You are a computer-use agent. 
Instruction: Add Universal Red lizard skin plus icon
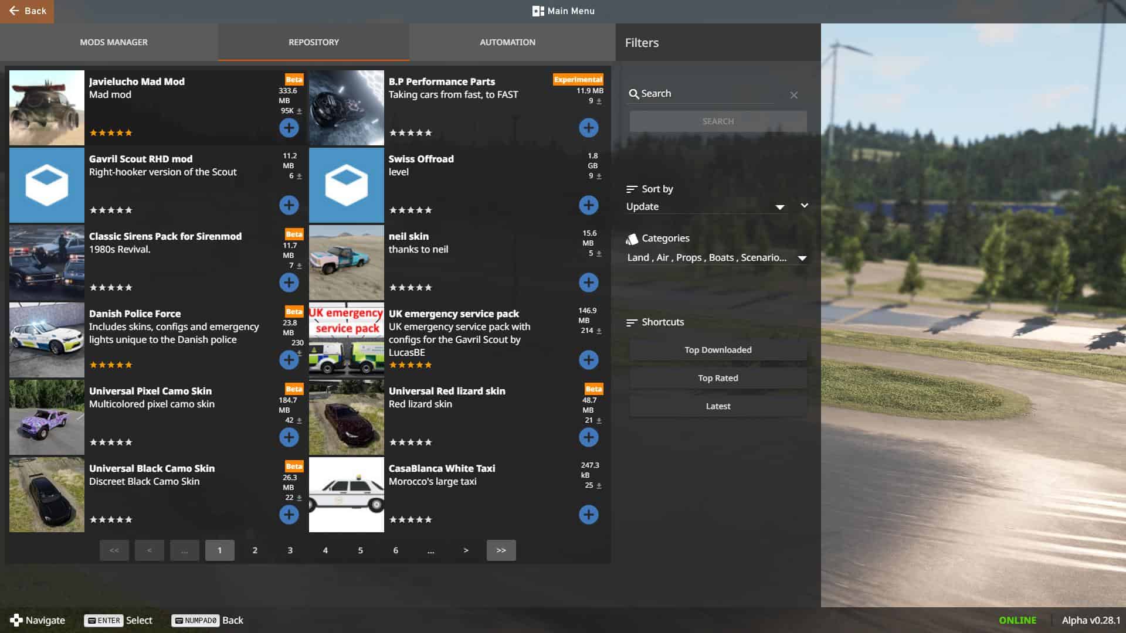click(x=588, y=437)
